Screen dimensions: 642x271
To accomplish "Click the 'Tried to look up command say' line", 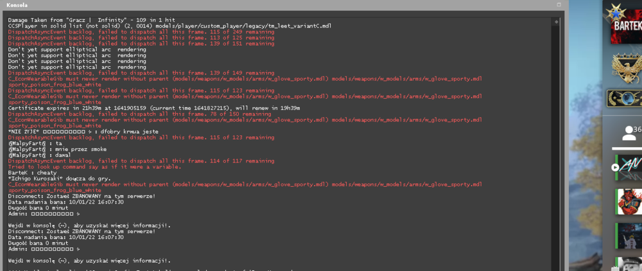I will tap(94, 167).
